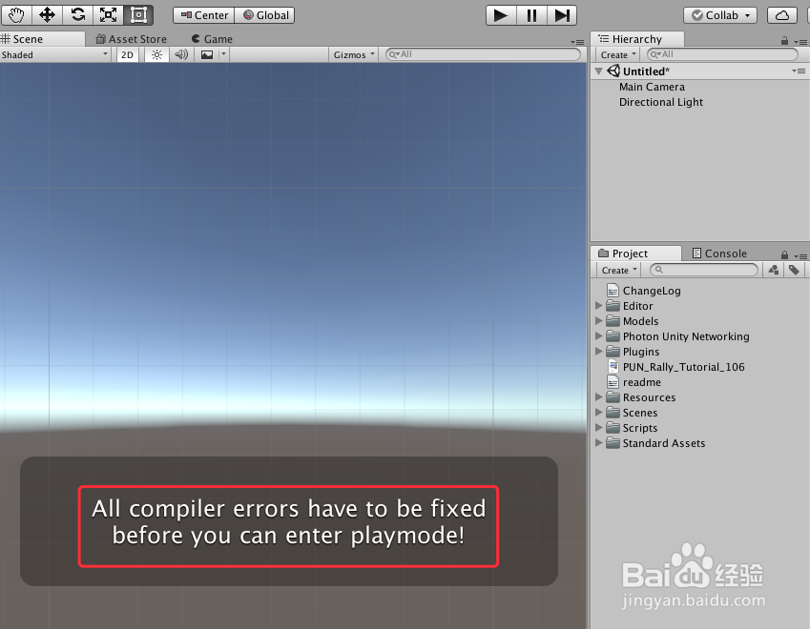
Task: Start Play mode
Action: click(501, 15)
